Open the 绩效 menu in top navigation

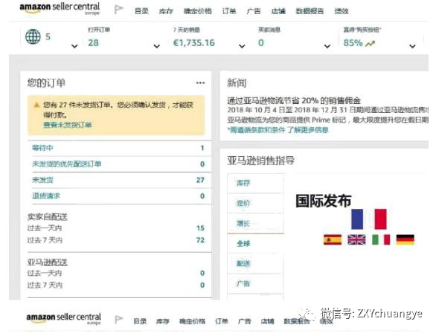coord(342,11)
